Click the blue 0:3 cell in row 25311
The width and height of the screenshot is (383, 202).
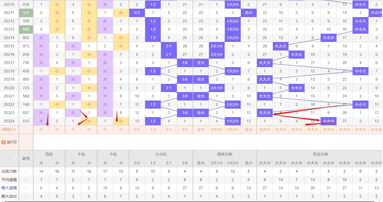click(137, 13)
